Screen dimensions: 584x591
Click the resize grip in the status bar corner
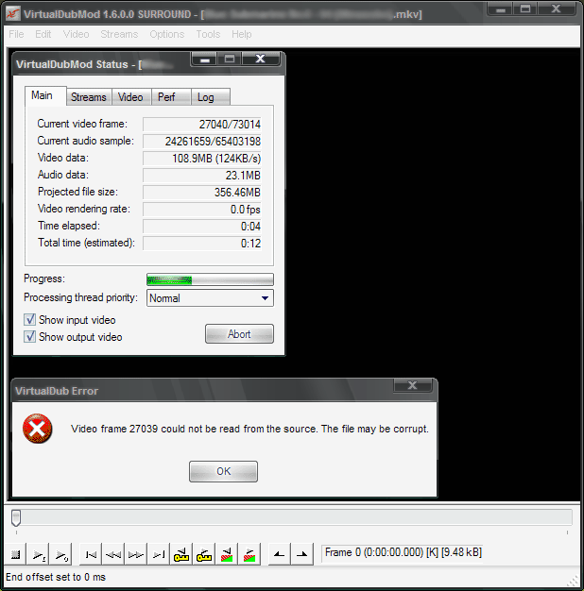point(574,581)
